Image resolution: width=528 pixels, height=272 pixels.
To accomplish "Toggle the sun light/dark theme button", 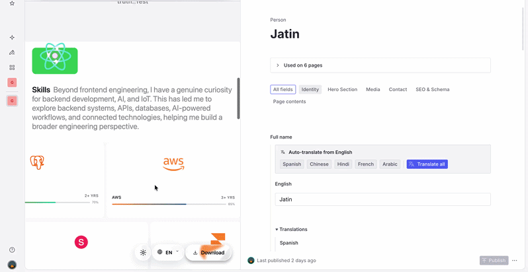I will coord(143,252).
